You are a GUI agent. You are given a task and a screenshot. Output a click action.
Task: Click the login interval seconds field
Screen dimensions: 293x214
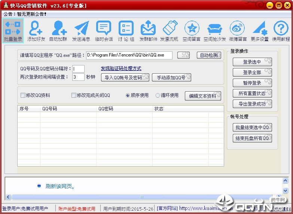coord(78,77)
